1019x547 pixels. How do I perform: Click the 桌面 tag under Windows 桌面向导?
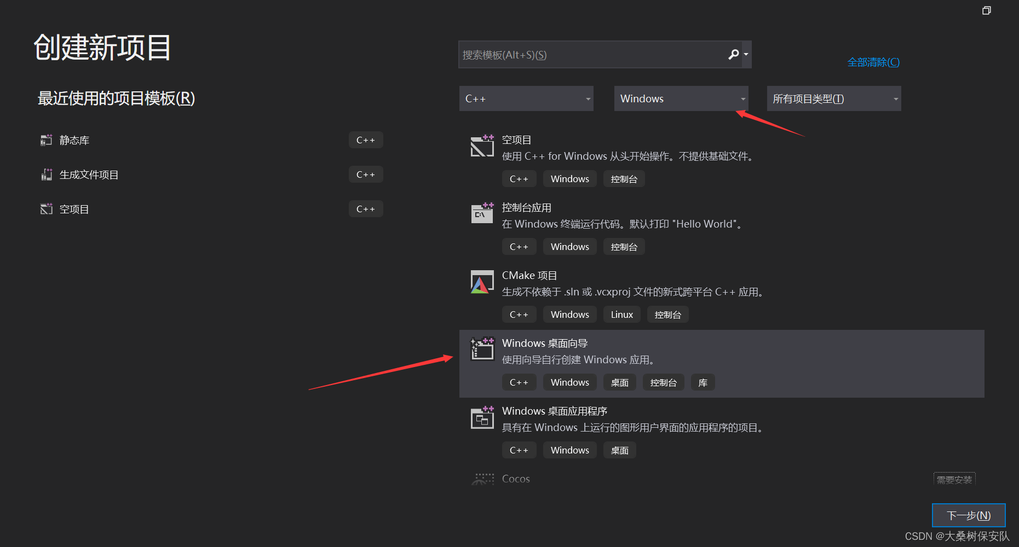[620, 382]
